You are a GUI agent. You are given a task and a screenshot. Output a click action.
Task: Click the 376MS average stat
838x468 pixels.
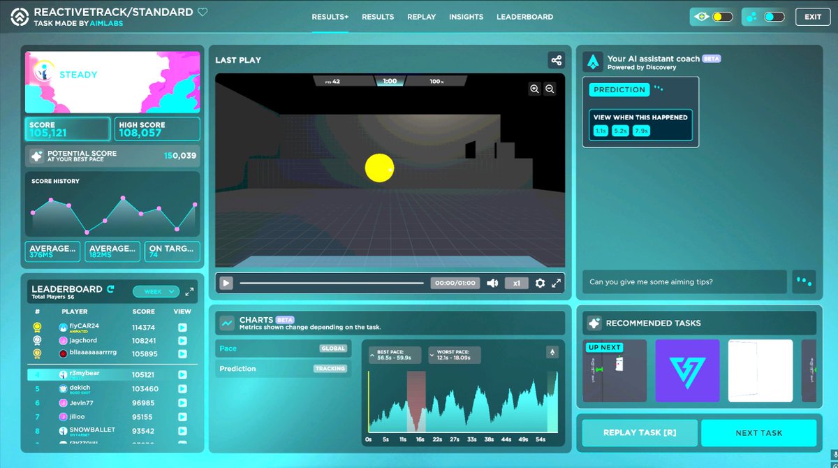point(53,251)
